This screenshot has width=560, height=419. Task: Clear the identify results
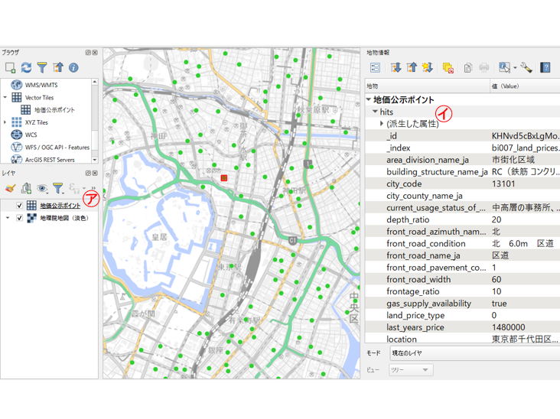(448, 68)
